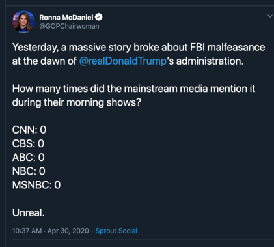Click the phrase 'mainstream media'

(166, 89)
